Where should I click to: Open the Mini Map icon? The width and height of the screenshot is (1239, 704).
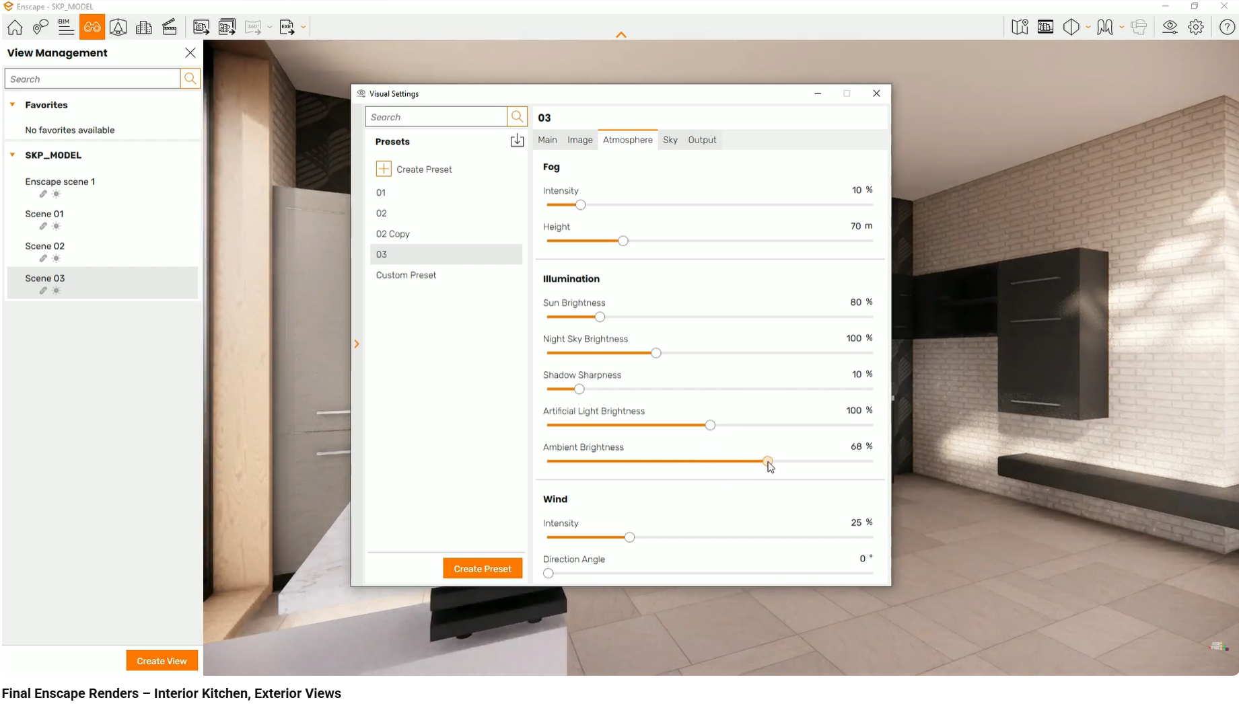point(1020,28)
